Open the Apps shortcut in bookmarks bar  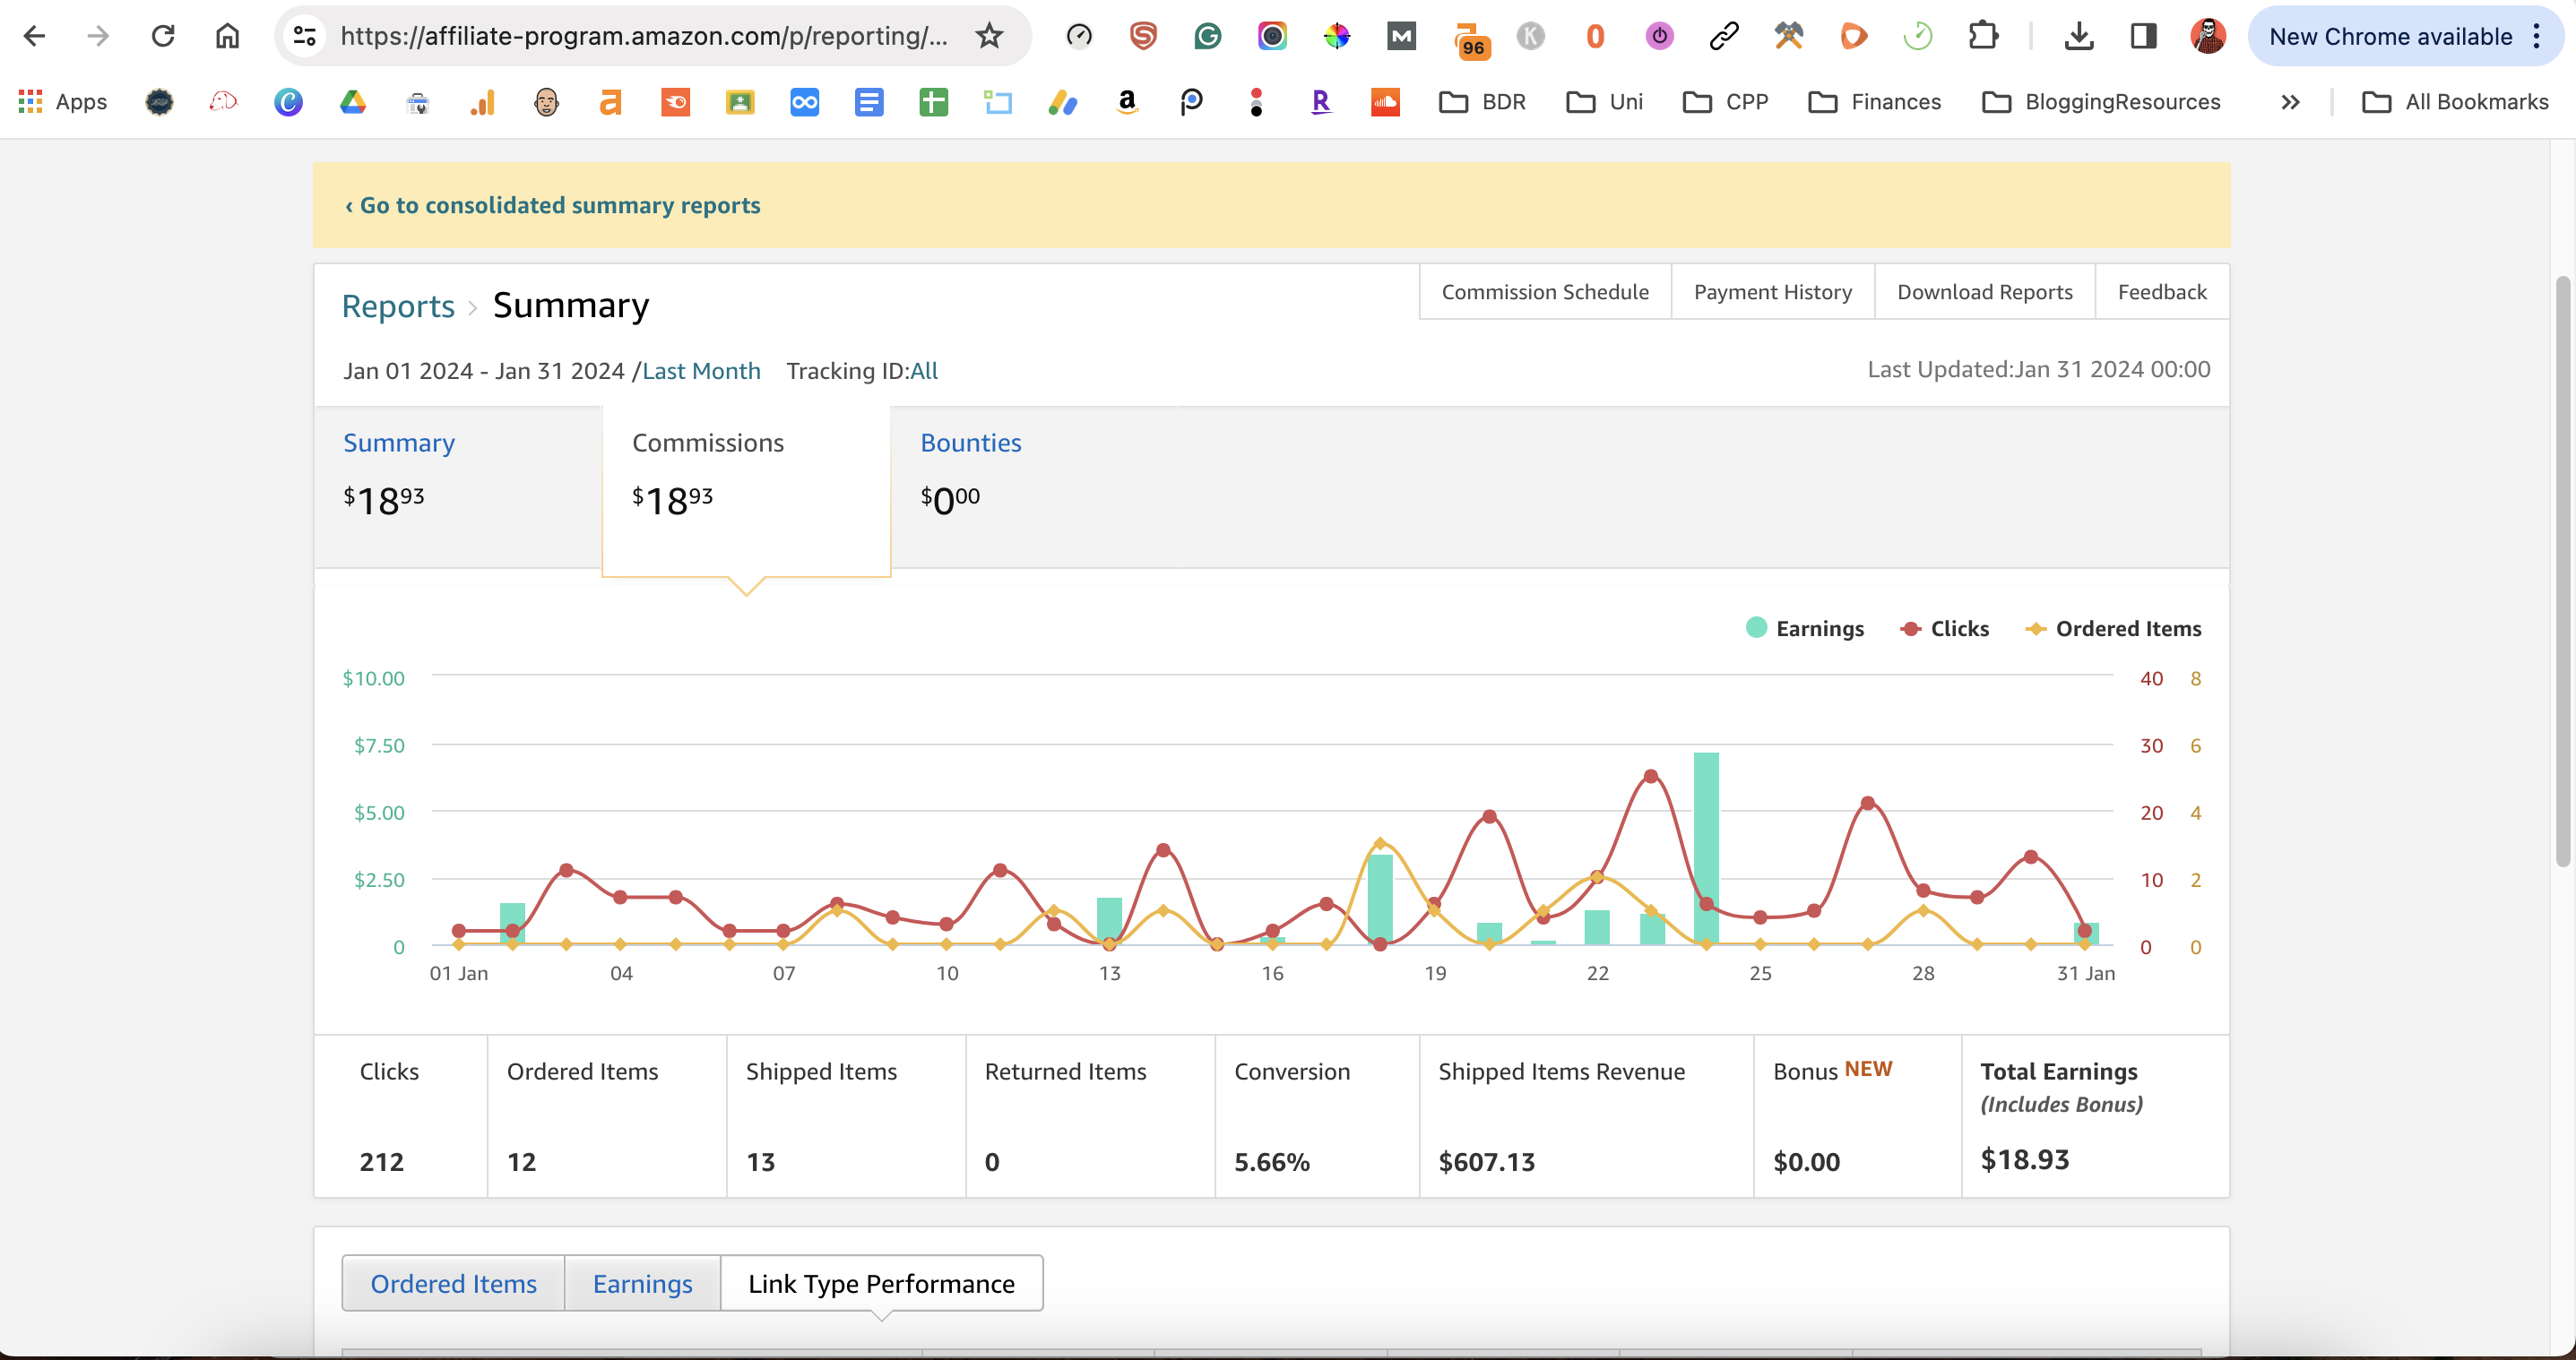point(63,102)
